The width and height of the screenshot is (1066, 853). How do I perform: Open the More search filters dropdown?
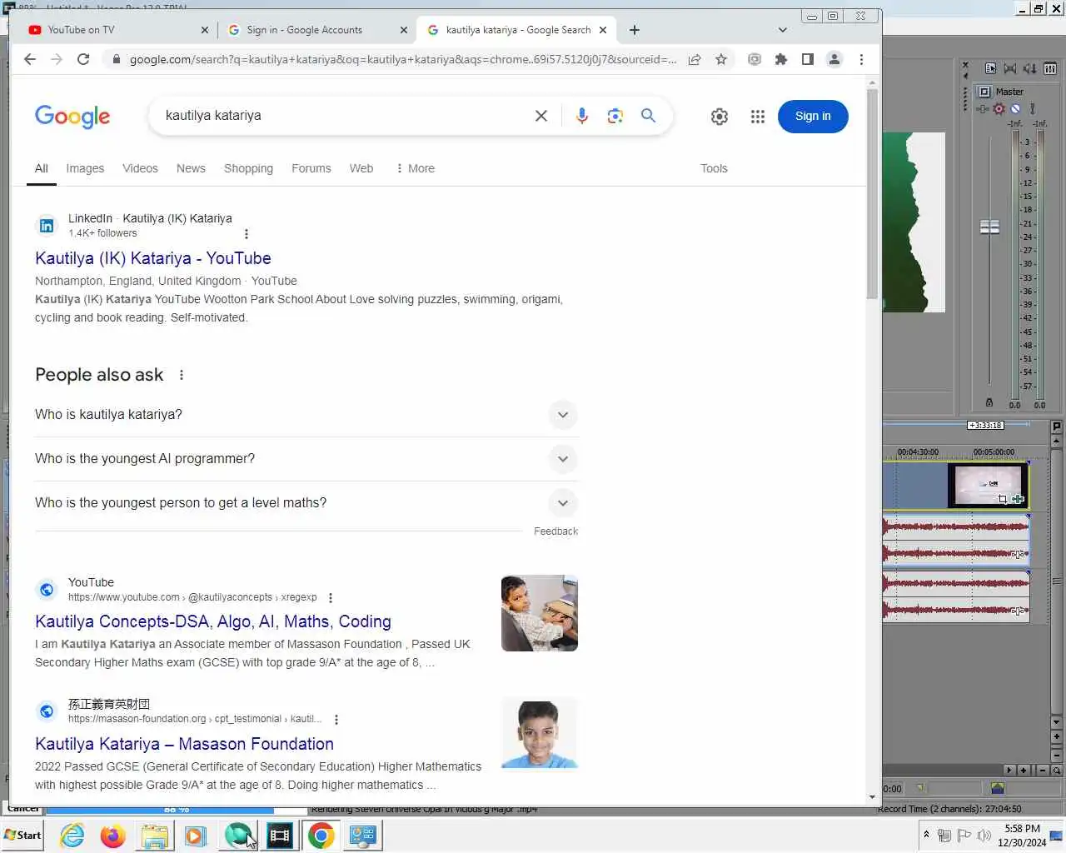point(415,168)
